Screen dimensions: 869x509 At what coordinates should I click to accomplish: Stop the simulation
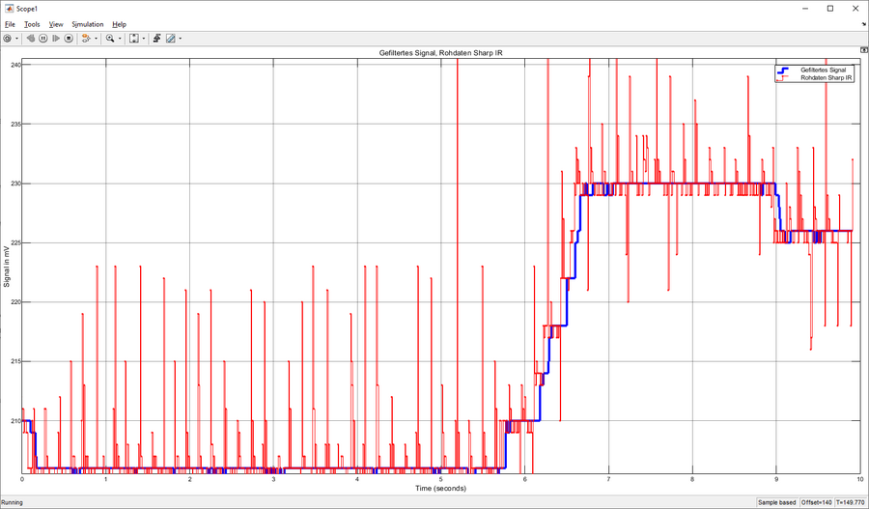point(69,39)
